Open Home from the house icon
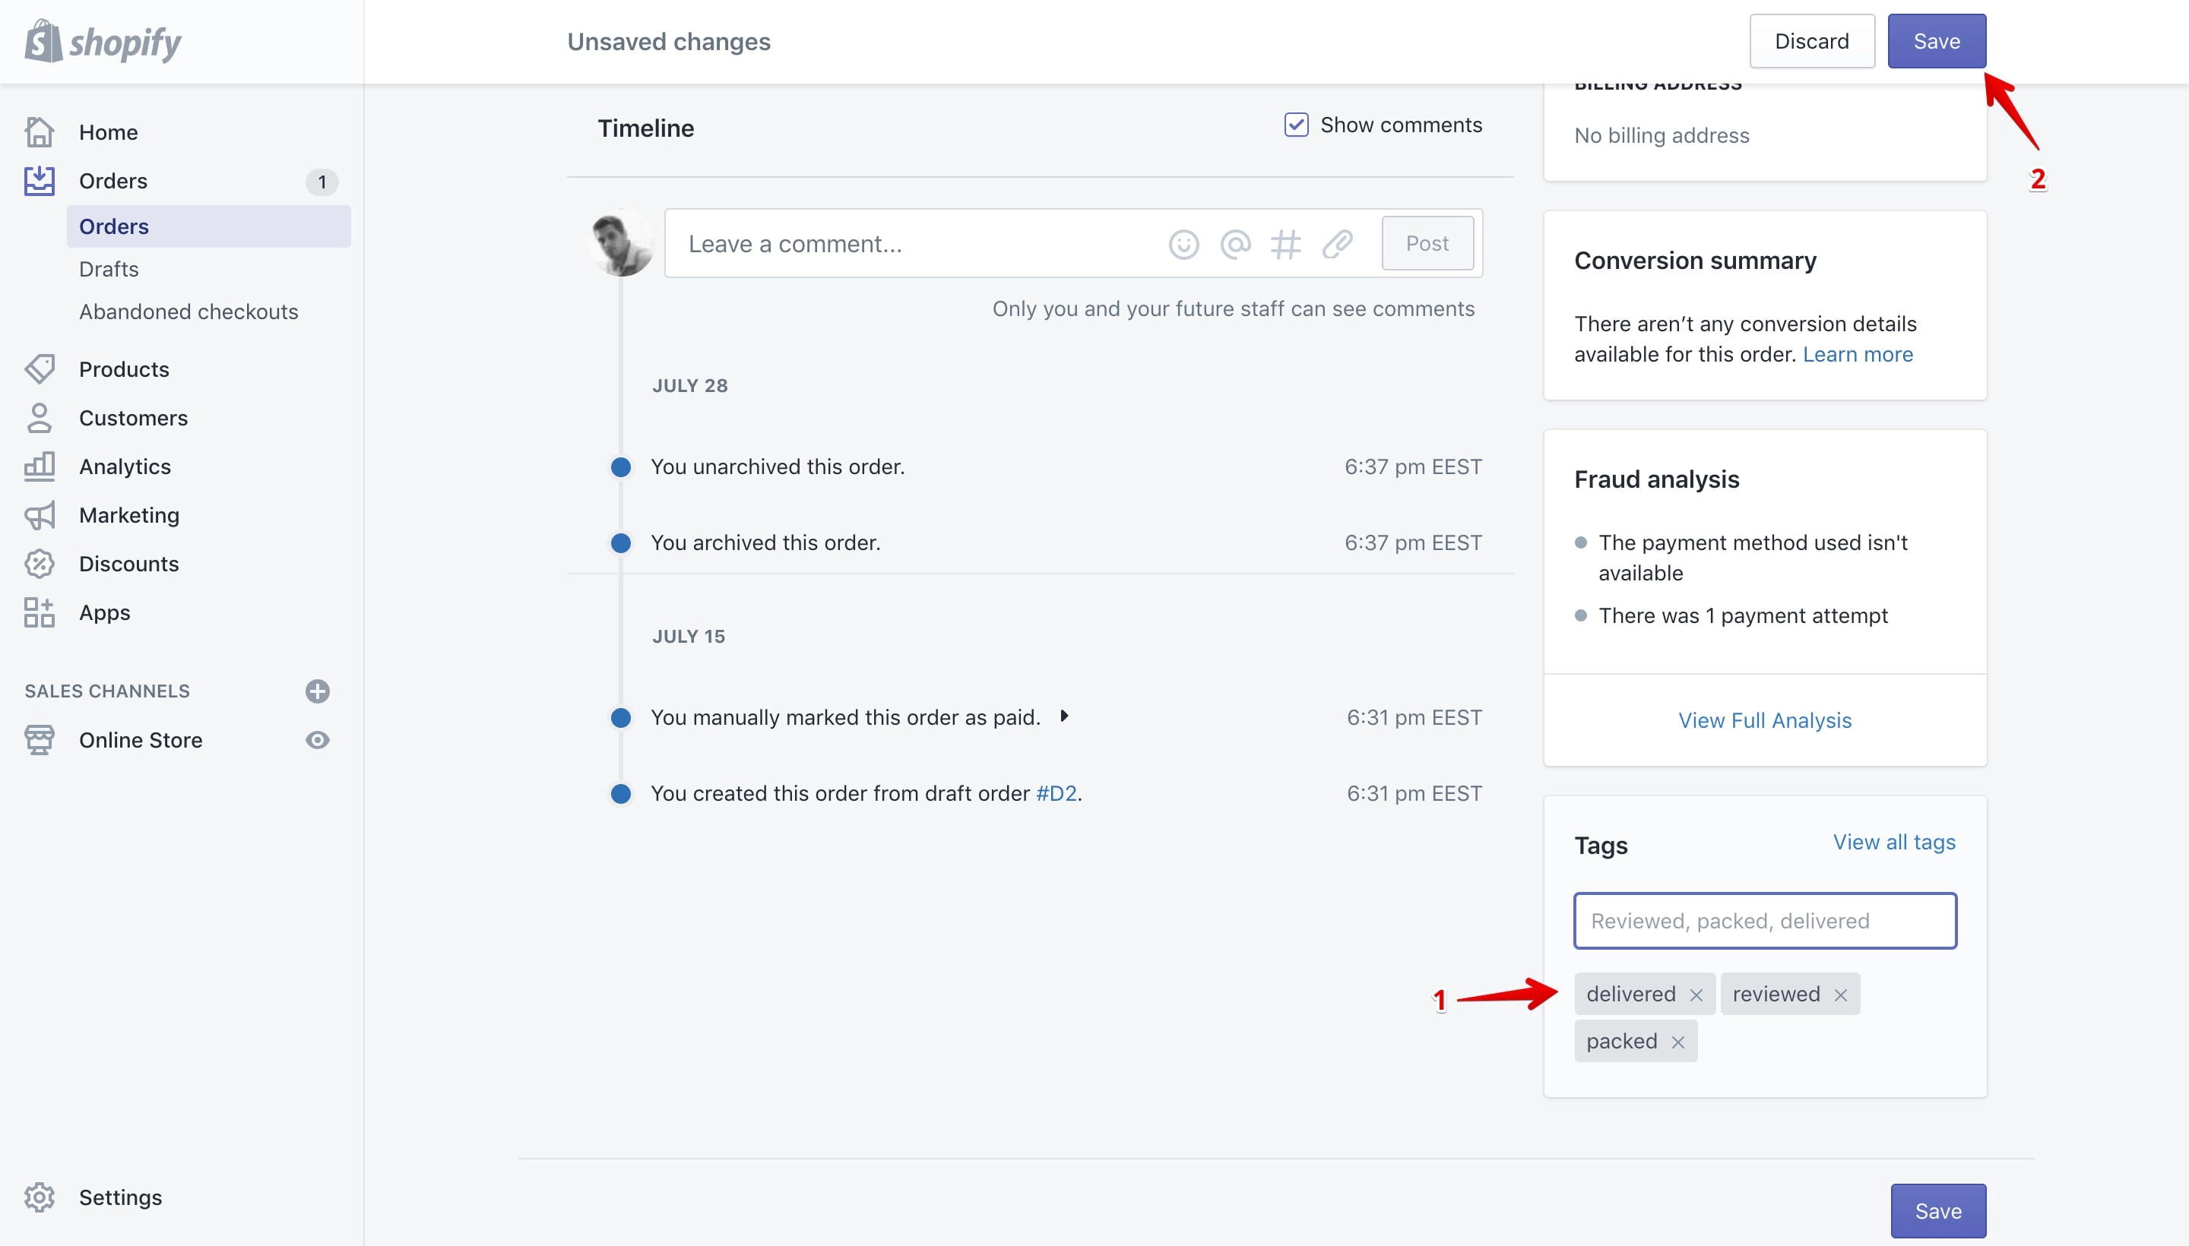Screen dimensions: 2189x1246 40,131
